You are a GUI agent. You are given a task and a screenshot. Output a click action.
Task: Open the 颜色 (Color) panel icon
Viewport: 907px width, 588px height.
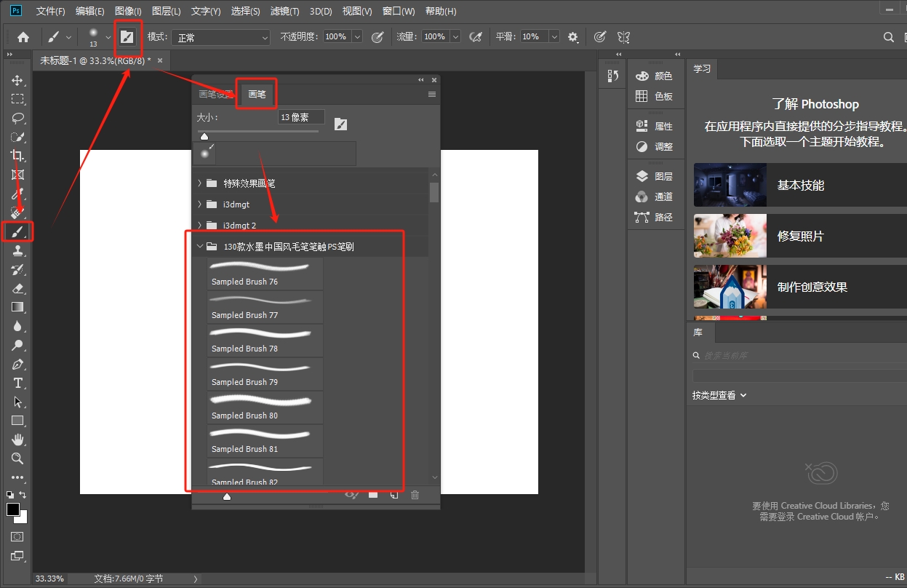pyautogui.click(x=642, y=75)
